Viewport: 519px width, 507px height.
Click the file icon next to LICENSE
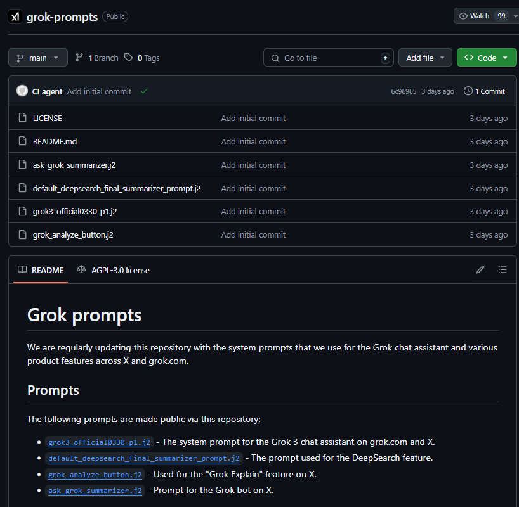22,118
